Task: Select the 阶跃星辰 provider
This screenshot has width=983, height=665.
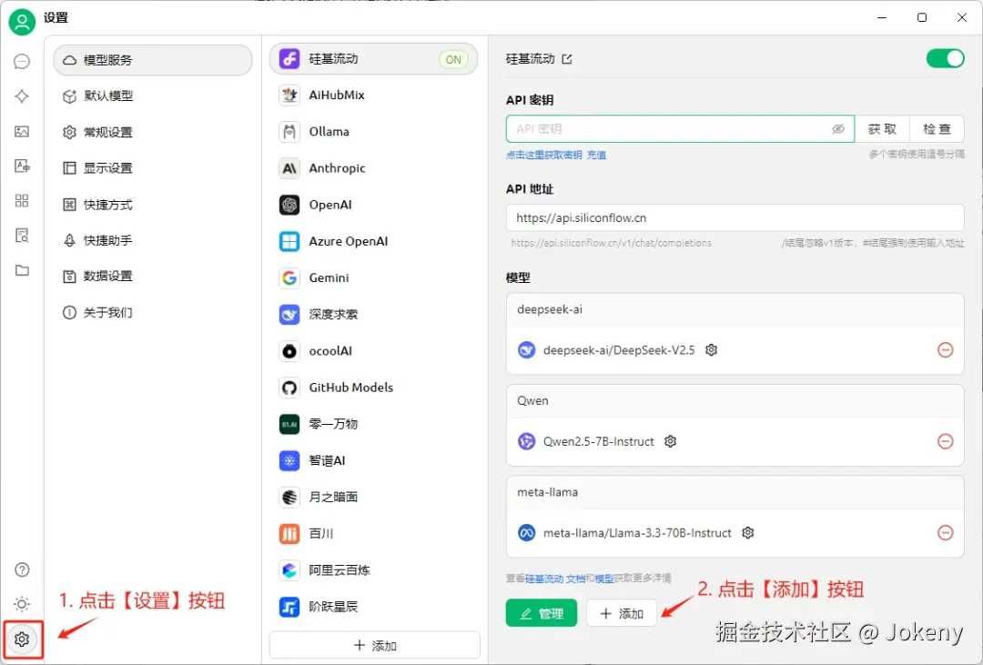Action: click(374, 607)
